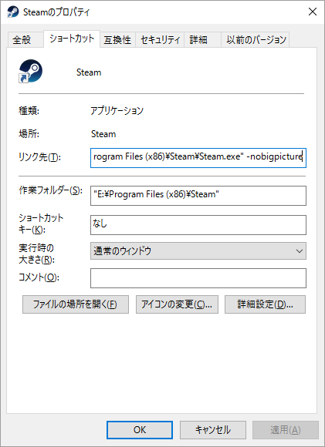The image size is (325, 447).
Task: Click the アプリケーション type text
Action: coord(117,111)
